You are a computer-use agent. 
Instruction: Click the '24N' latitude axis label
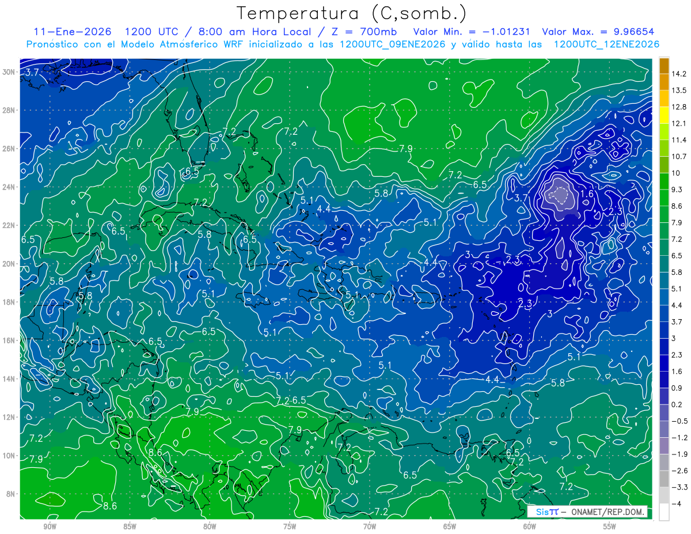point(9,187)
